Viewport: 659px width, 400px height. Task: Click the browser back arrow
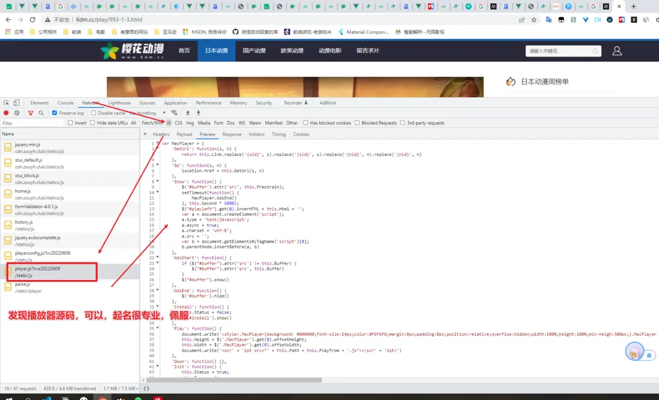8,20
